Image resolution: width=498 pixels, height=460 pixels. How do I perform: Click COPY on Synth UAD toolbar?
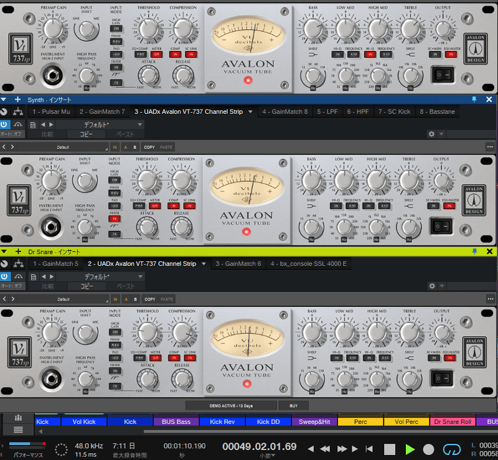pyautogui.click(x=149, y=147)
